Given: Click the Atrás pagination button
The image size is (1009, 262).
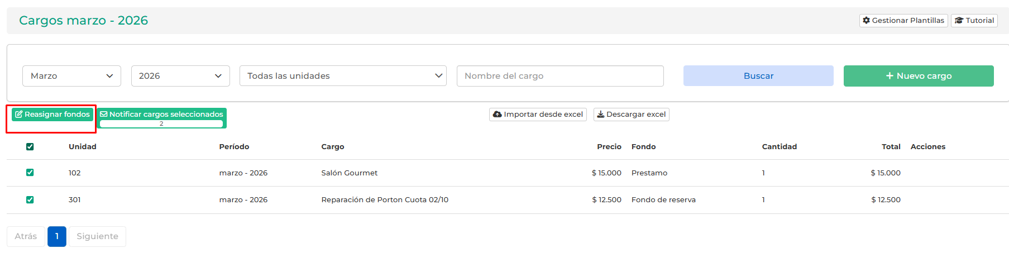Looking at the screenshot, I should point(26,236).
